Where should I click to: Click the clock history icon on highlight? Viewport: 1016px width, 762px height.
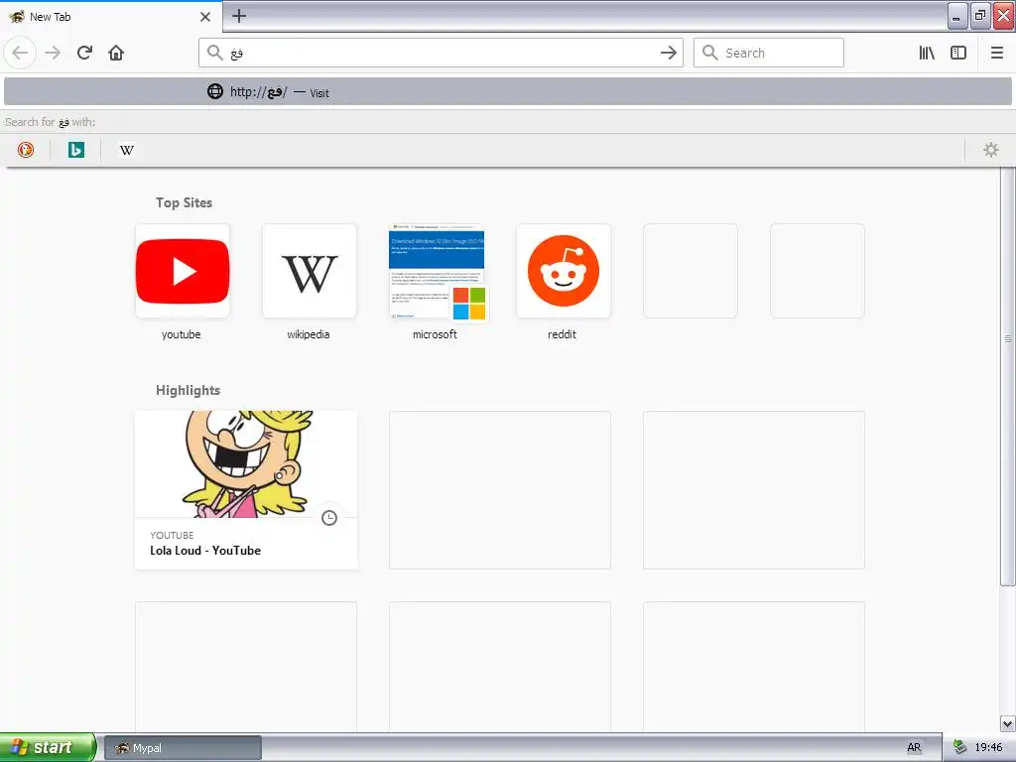(329, 518)
